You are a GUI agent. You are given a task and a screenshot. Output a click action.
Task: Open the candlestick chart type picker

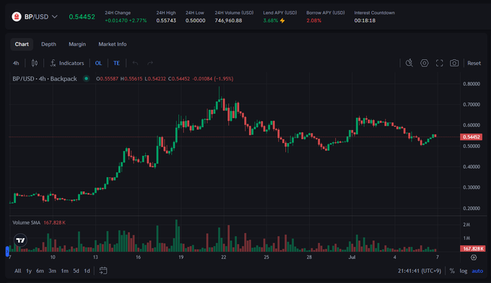click(x=35, y=64)
